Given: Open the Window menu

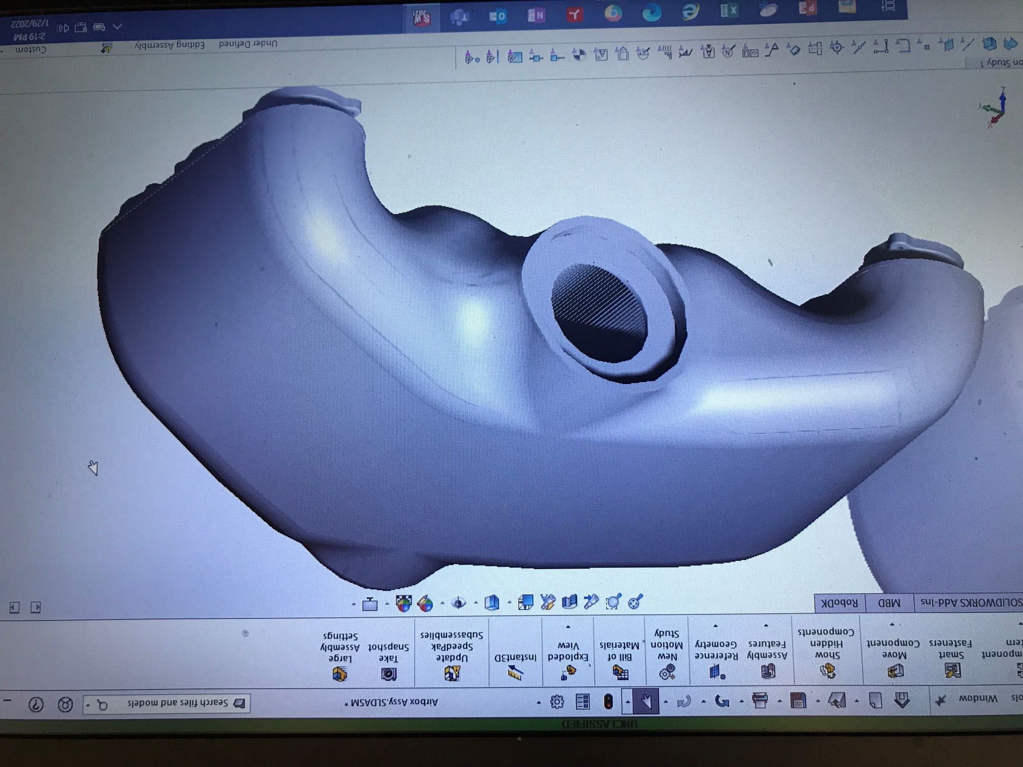Looking at the screenshot, I should pyautogui.click(x=977, y=699).
